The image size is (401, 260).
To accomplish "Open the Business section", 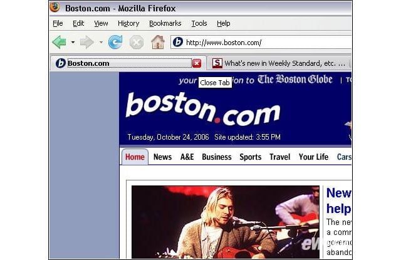I will pos(217,157).
